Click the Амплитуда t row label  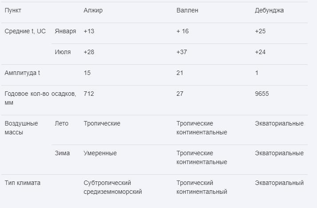click(22, 73)
